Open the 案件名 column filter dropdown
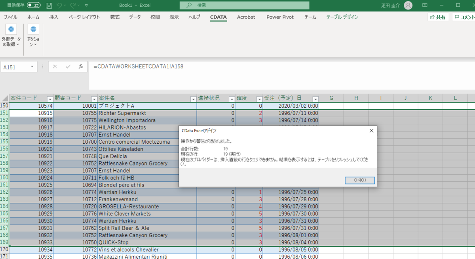Viewport: 475px width, 259px height. pos(193,99)
